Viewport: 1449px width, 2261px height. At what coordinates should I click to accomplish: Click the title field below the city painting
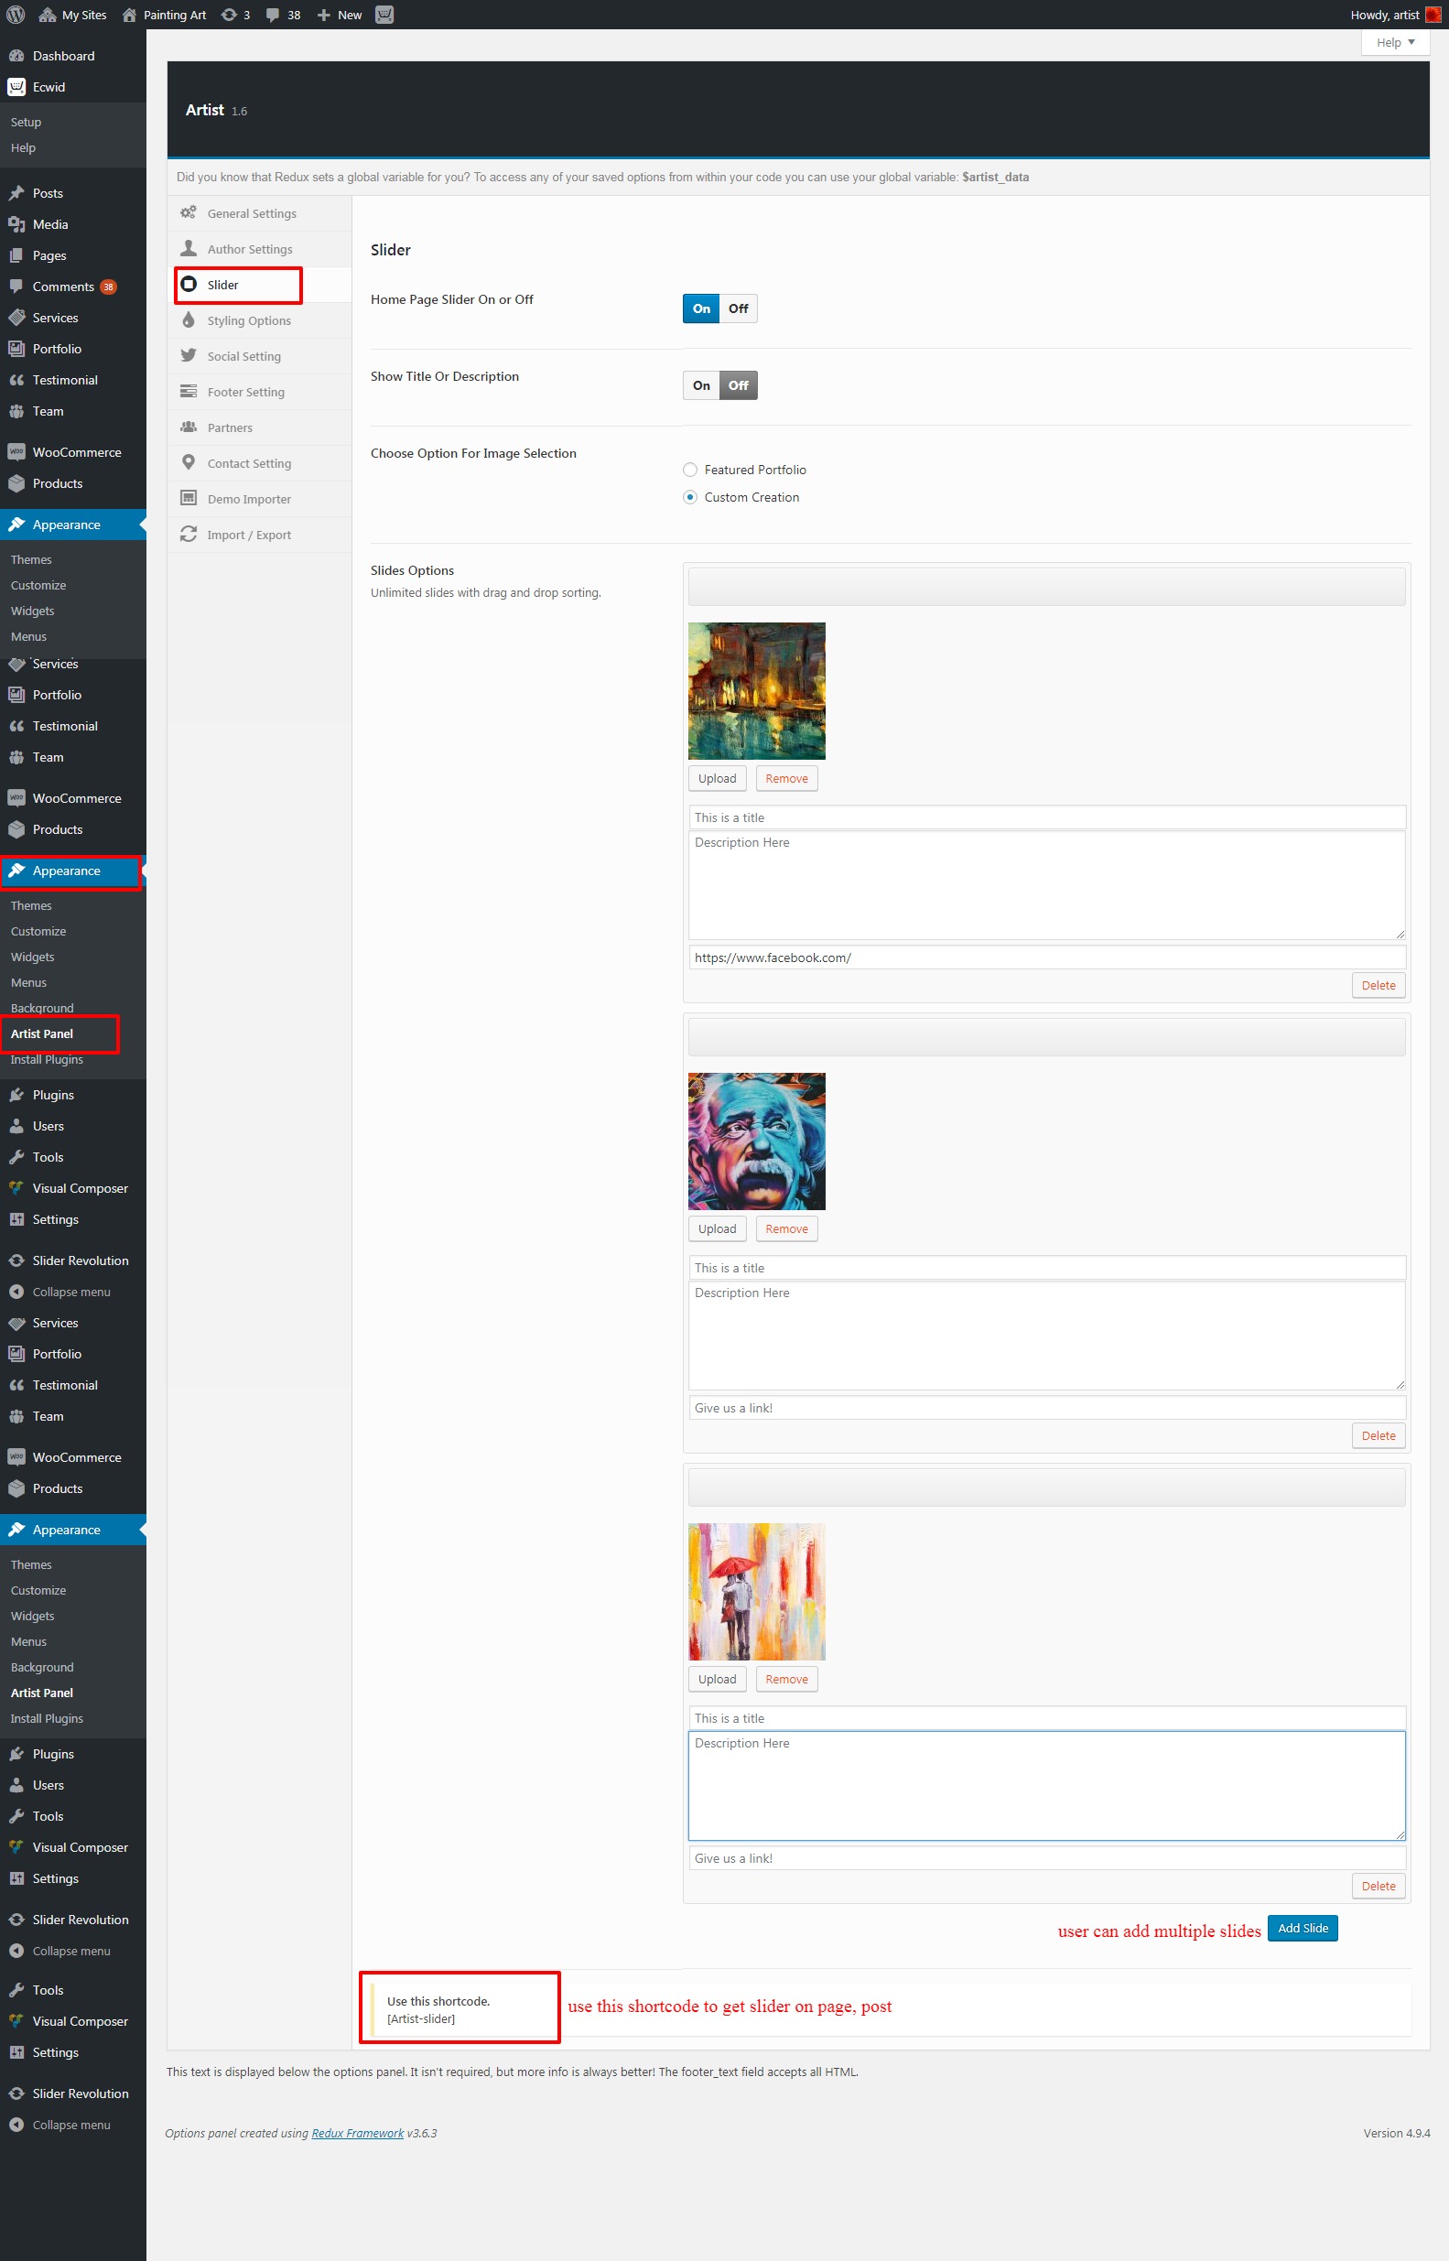tap(1046, 817)
